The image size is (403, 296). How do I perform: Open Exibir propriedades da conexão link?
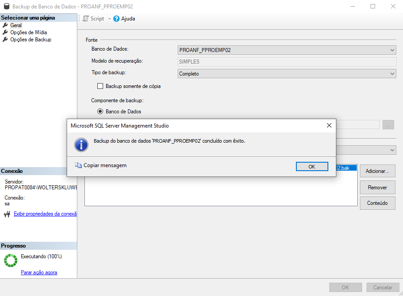click(x=45, y=214)
